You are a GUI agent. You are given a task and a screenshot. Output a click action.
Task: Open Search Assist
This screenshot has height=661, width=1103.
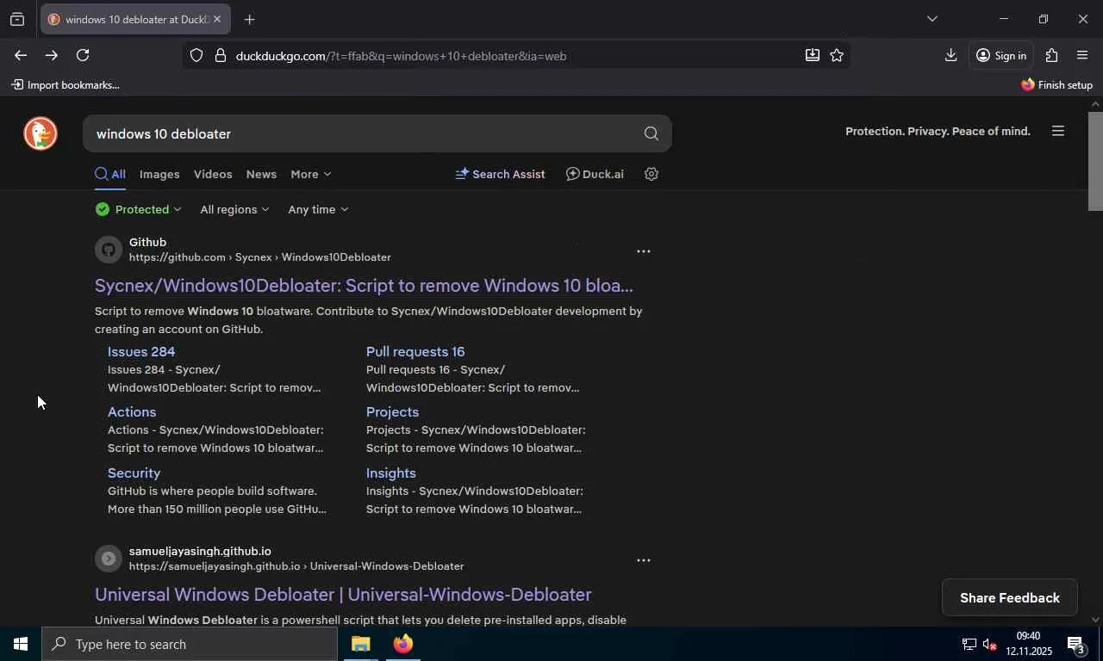pyautogui.click(x=500, y=174)
